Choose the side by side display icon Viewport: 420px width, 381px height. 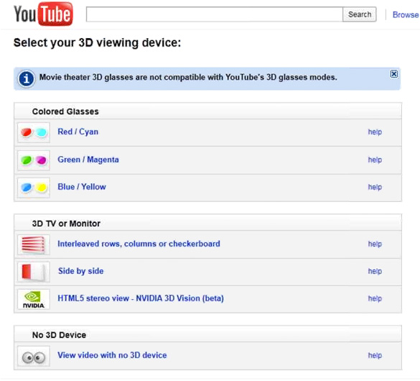coord(34,272)
